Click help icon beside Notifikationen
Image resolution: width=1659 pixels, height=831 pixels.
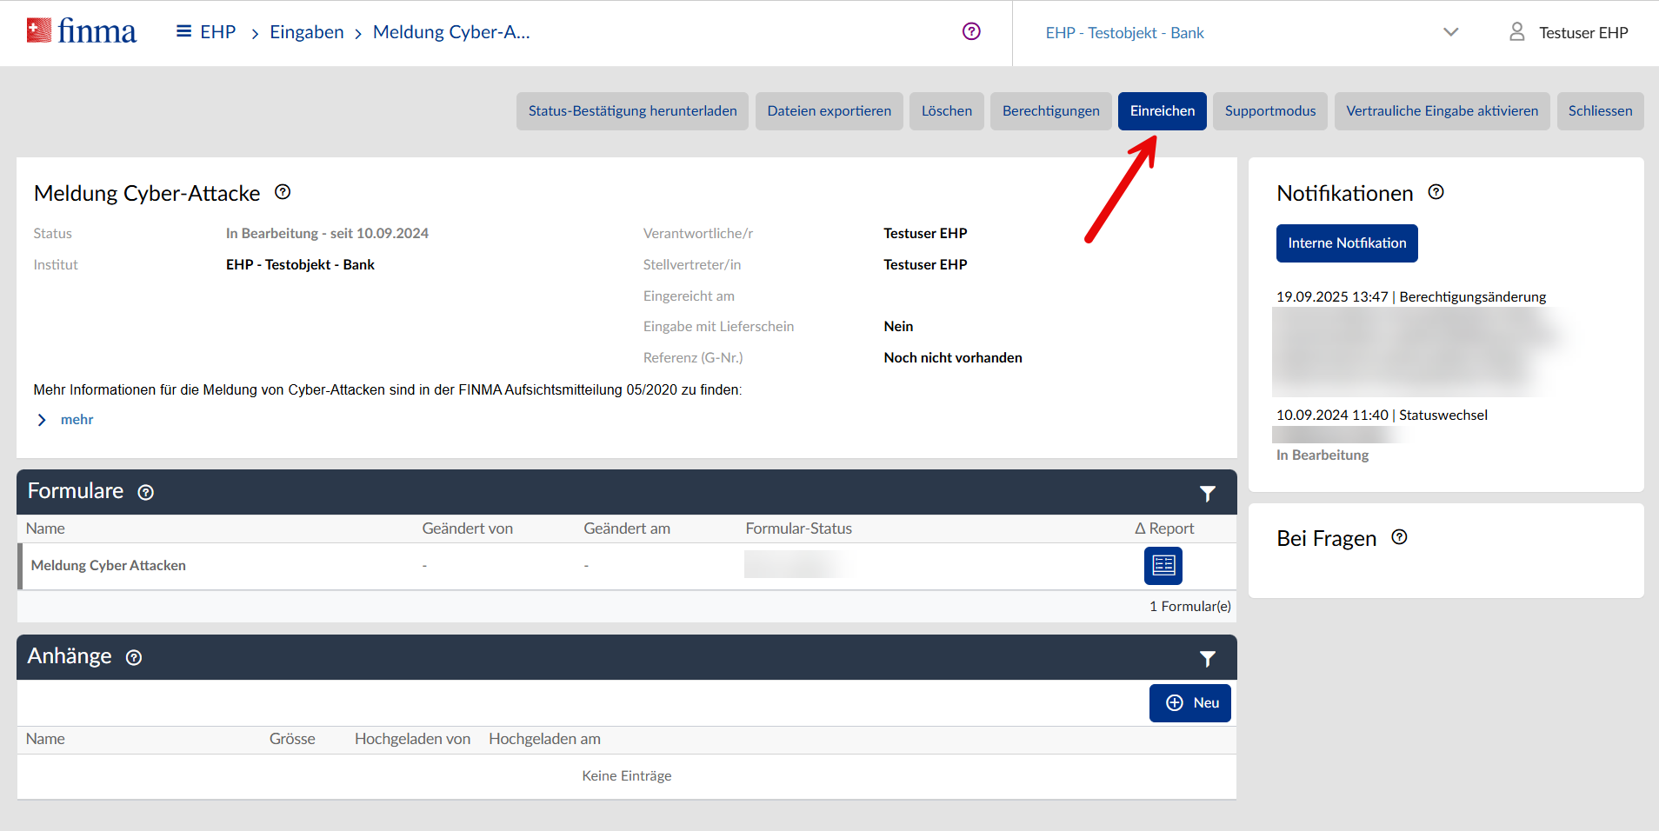[x=1436, y=192]
